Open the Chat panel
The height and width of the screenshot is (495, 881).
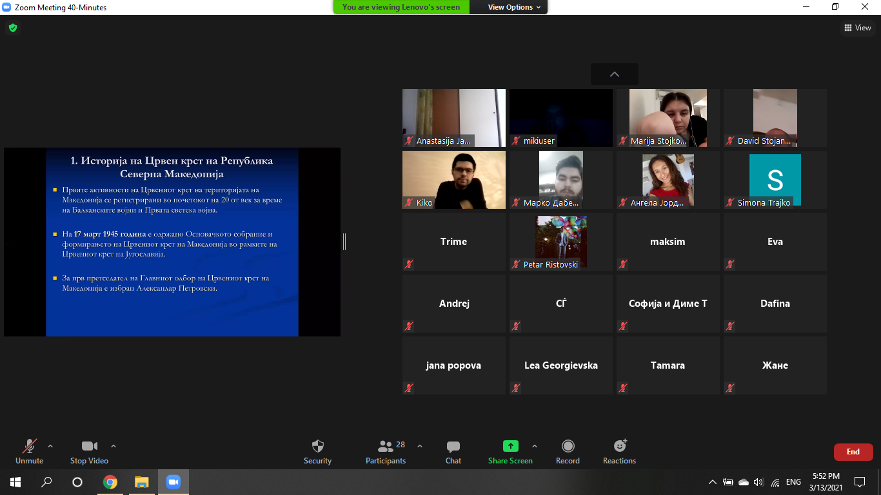[x=453, y=451]
